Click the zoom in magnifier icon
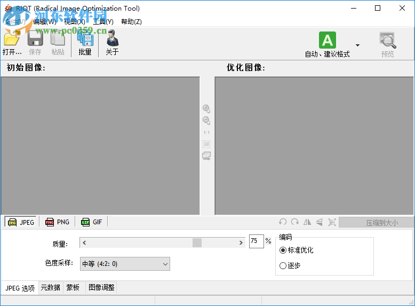 (x=206, y=108)
